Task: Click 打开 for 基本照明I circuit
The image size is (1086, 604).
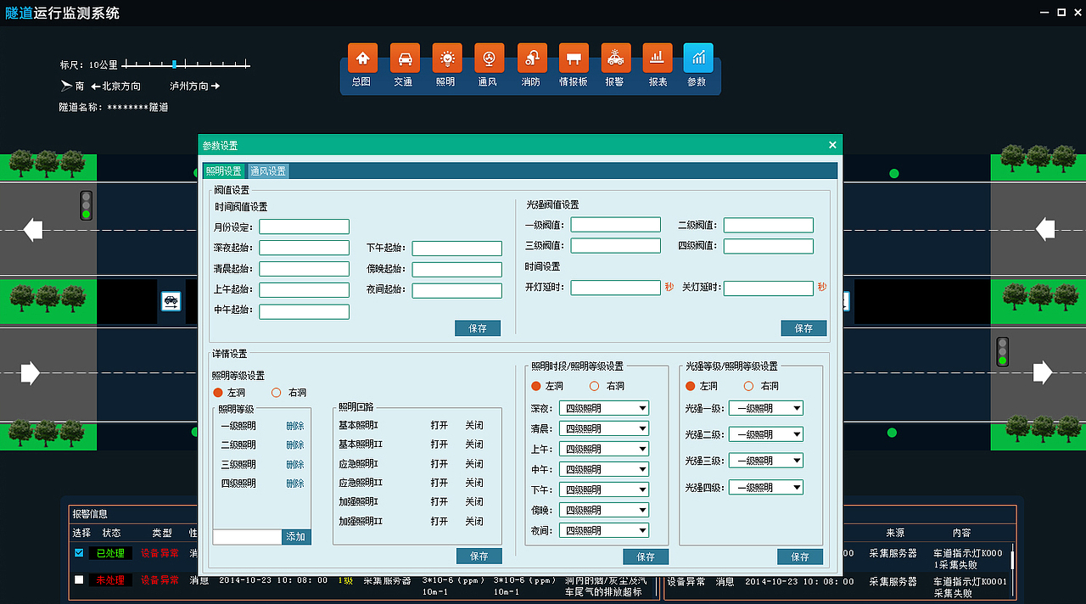Action: (x=439, y=425)
